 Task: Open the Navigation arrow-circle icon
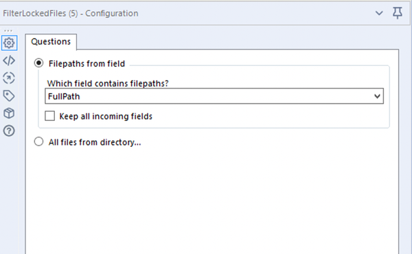tap(9, 78)
